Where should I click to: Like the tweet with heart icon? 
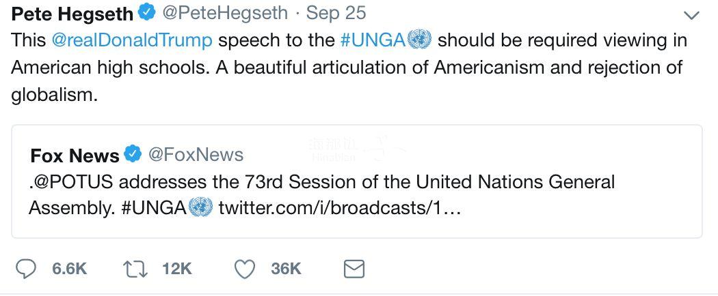click(x=245, y=269)
